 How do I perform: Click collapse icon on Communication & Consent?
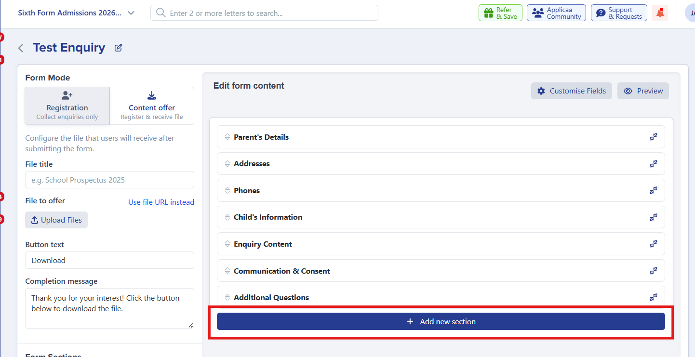click(x=653, y=271)
